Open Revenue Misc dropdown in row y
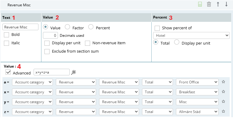This screenshot has width=233, height=119. point(119,102)
